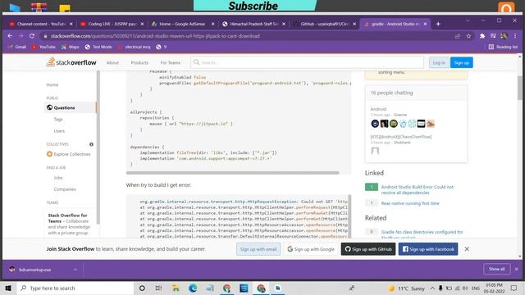The image size is (525, 295).
Task: Click the Windows taskbar search box
Action: [75, 288]
